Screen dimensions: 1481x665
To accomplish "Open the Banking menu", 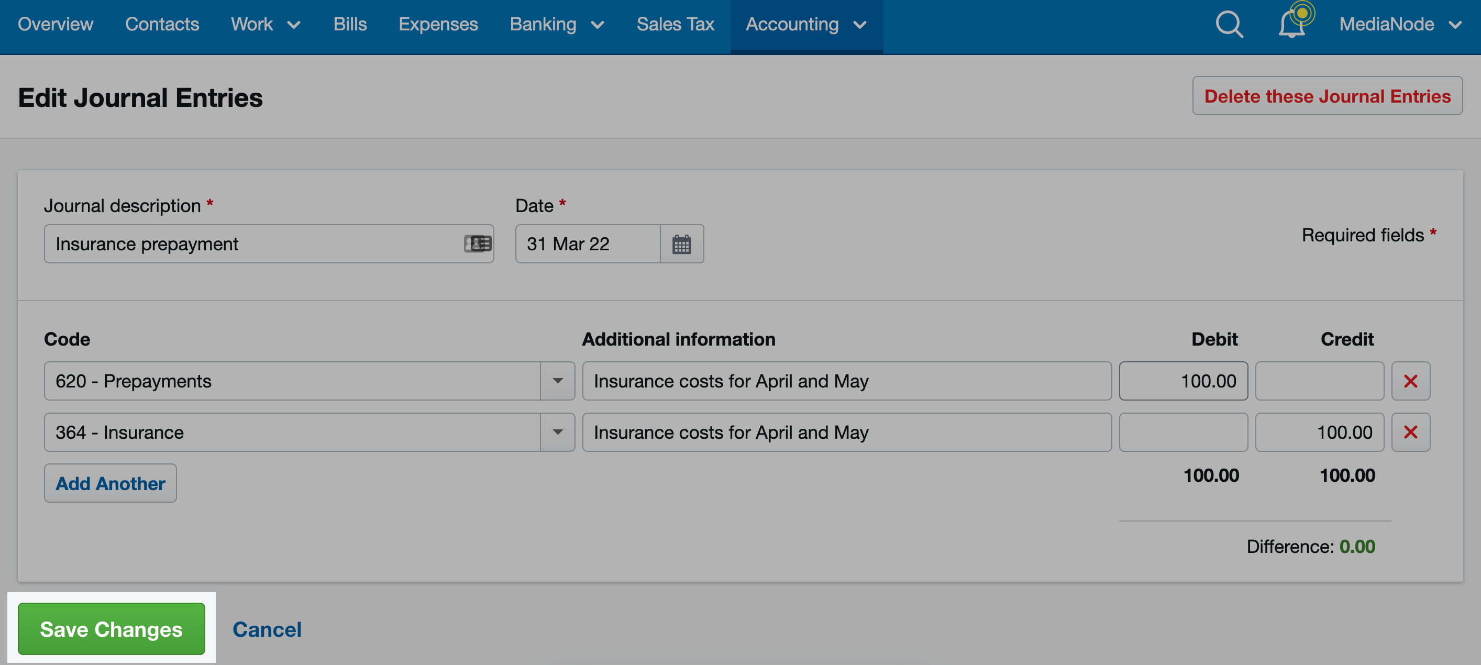I will (x=557, y=24).
